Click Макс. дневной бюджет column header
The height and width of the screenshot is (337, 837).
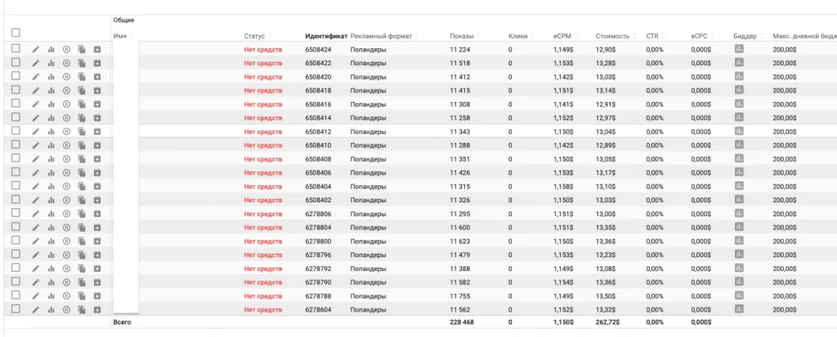coord(804,36)
